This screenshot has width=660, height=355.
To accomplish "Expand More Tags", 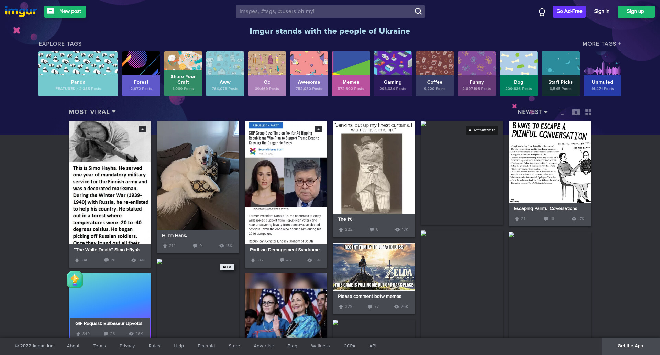I will 602,44.
